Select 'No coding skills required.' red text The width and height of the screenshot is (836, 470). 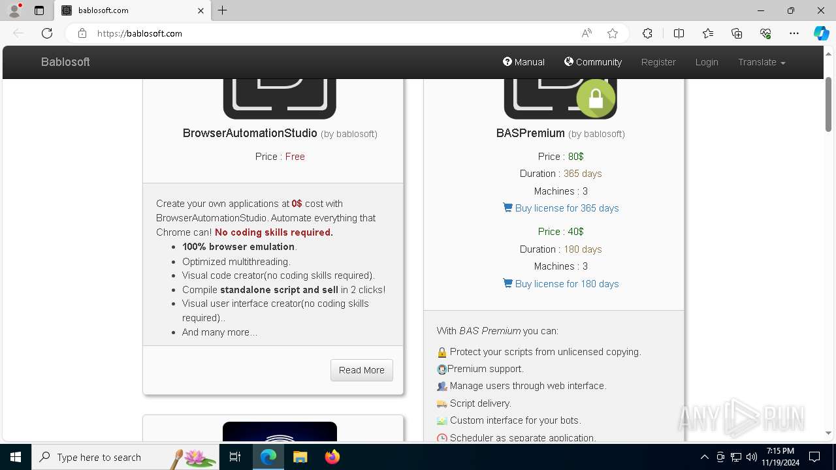[274, 232]
